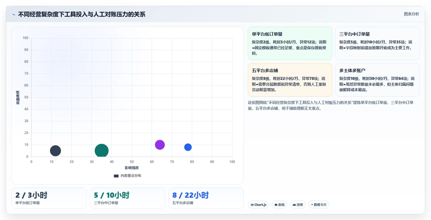Screen dimensions: 431x220
Task: Click the dark legend color swatch
Action: click(x=116, y=176)
